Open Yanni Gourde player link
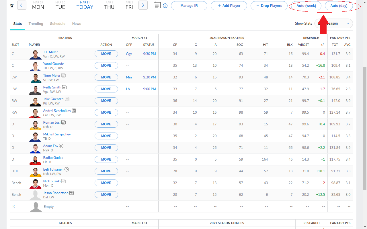 (54, 64)
